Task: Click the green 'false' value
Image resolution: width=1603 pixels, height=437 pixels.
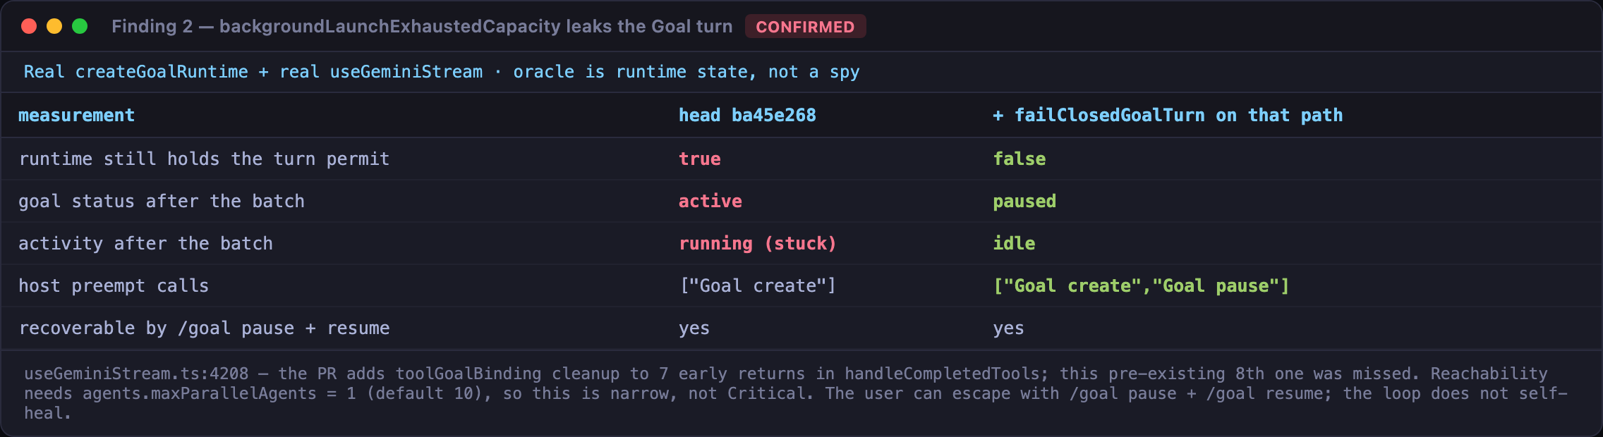Action: click(x=1020, y=159)
